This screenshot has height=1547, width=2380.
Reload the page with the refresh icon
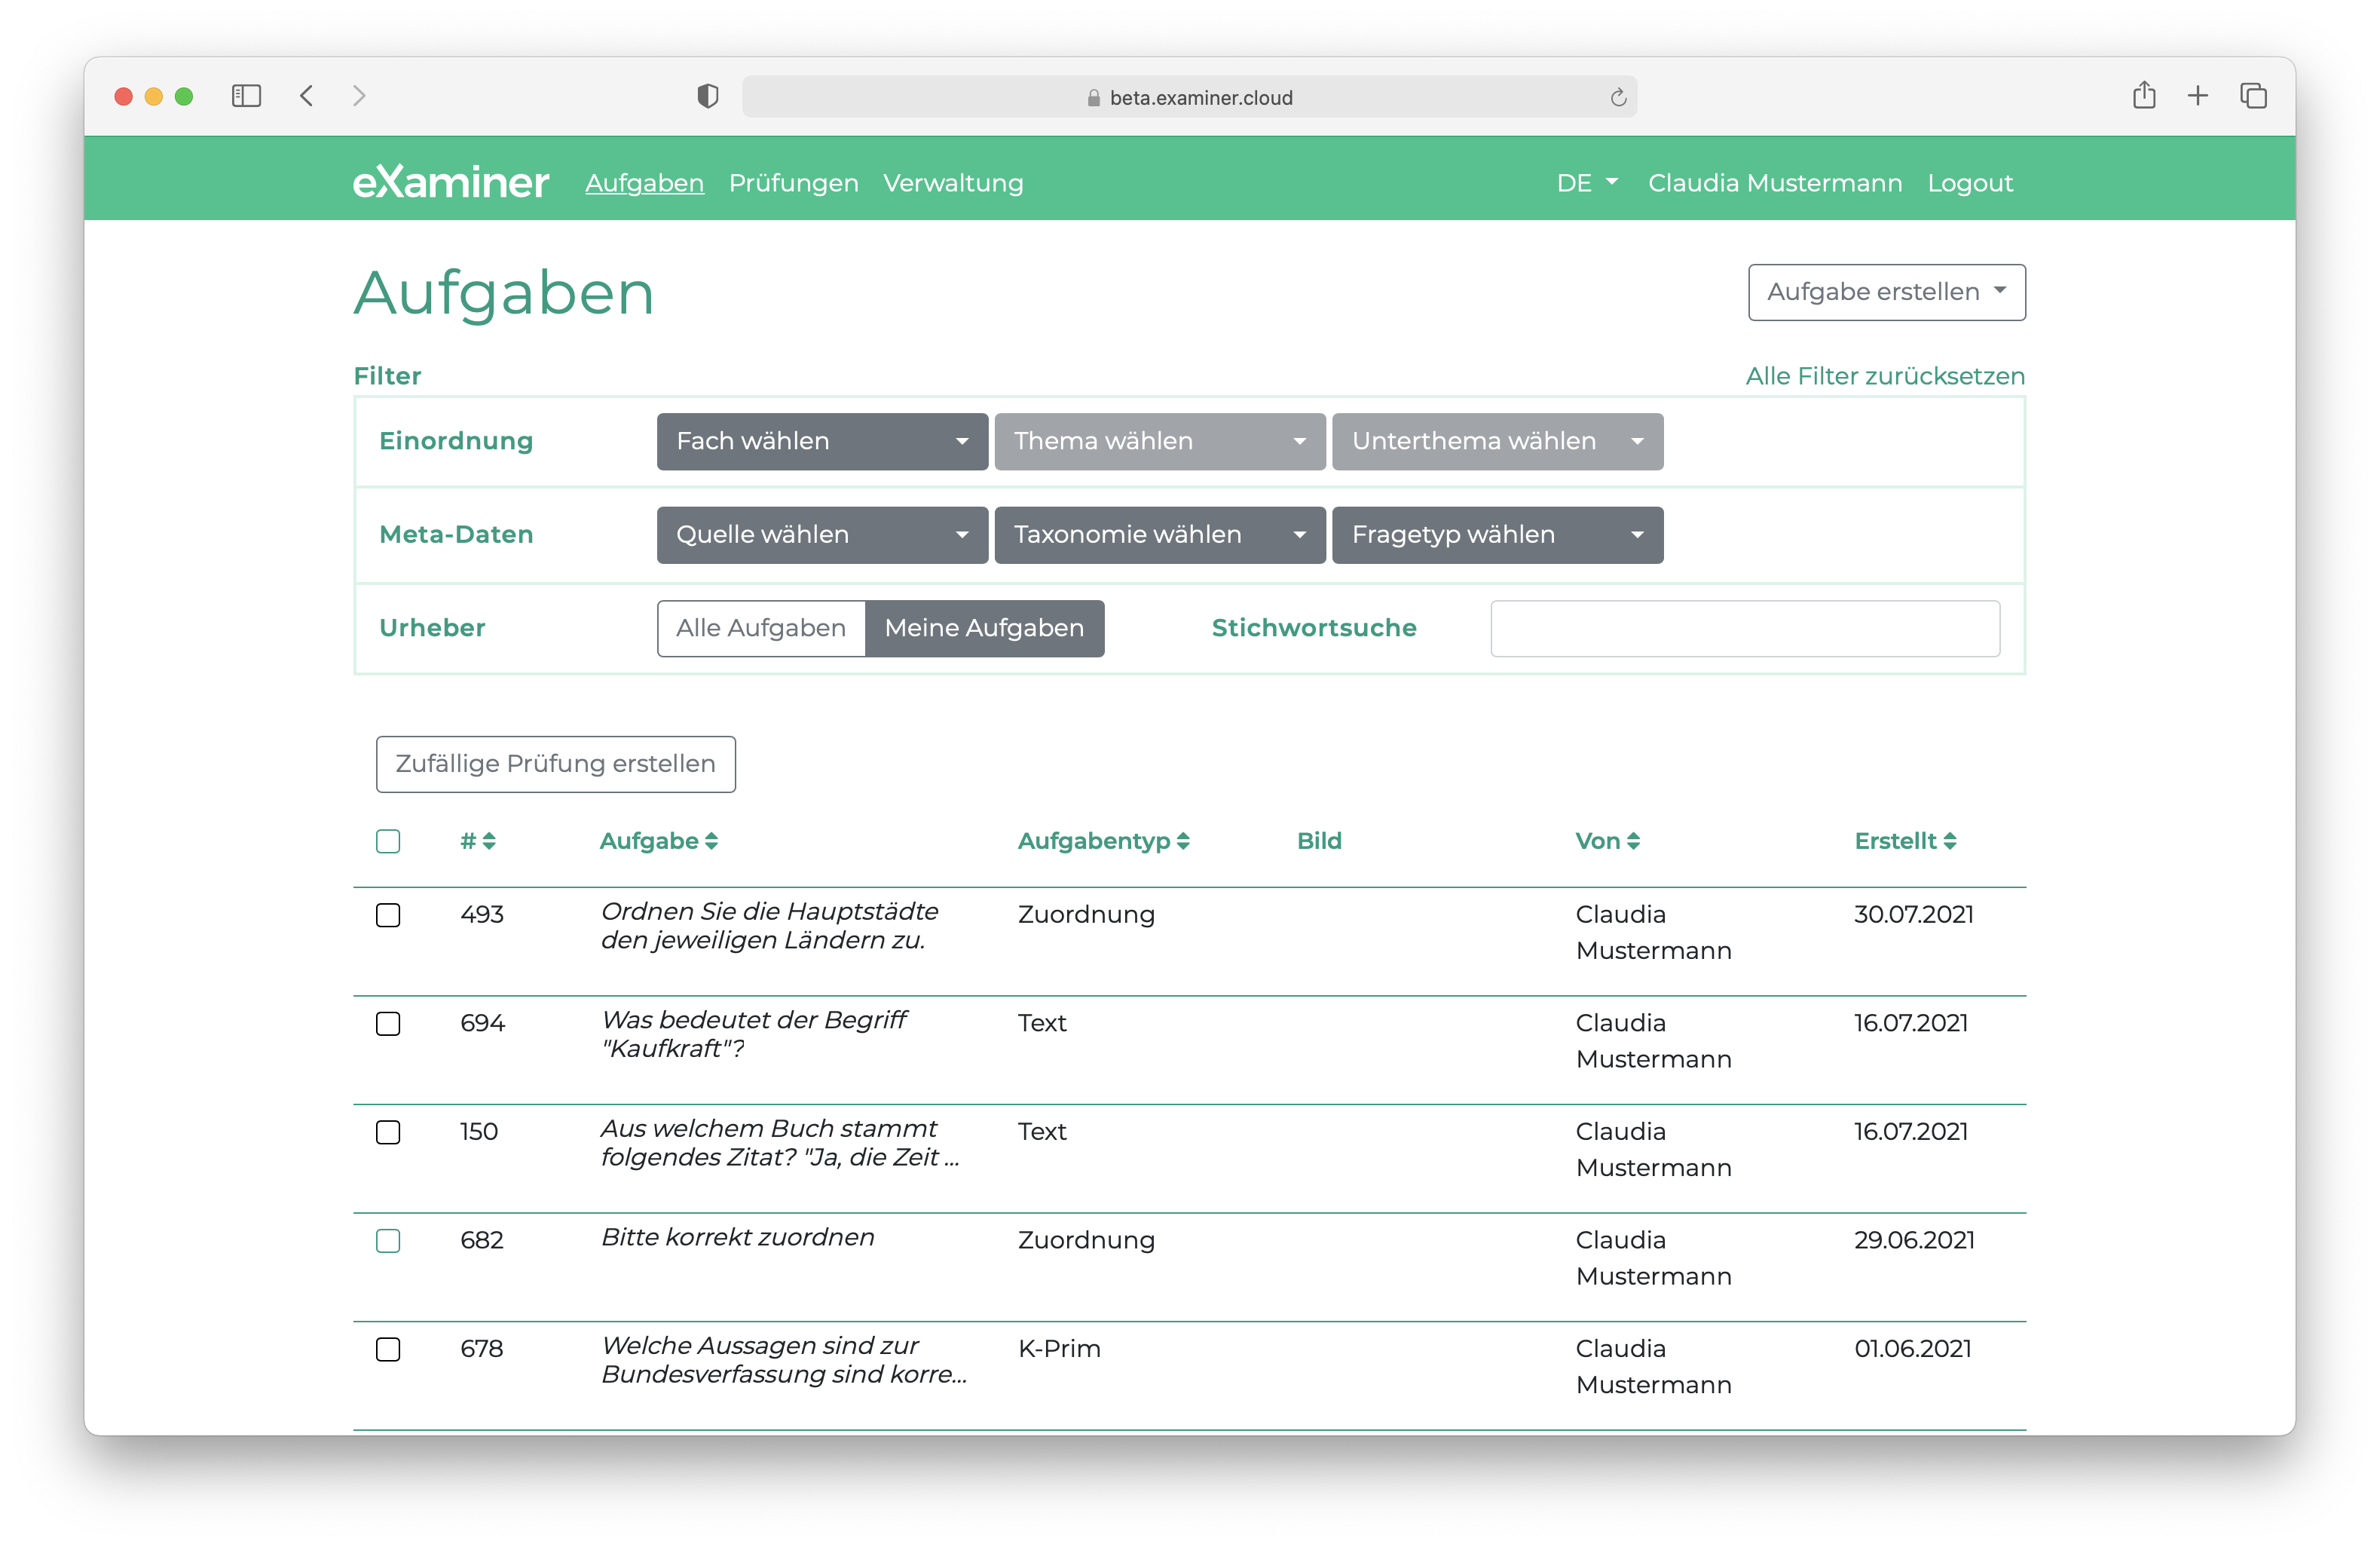coord(1618,97)
